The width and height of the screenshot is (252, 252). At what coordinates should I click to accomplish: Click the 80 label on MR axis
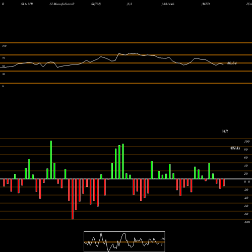pos(246,150)
